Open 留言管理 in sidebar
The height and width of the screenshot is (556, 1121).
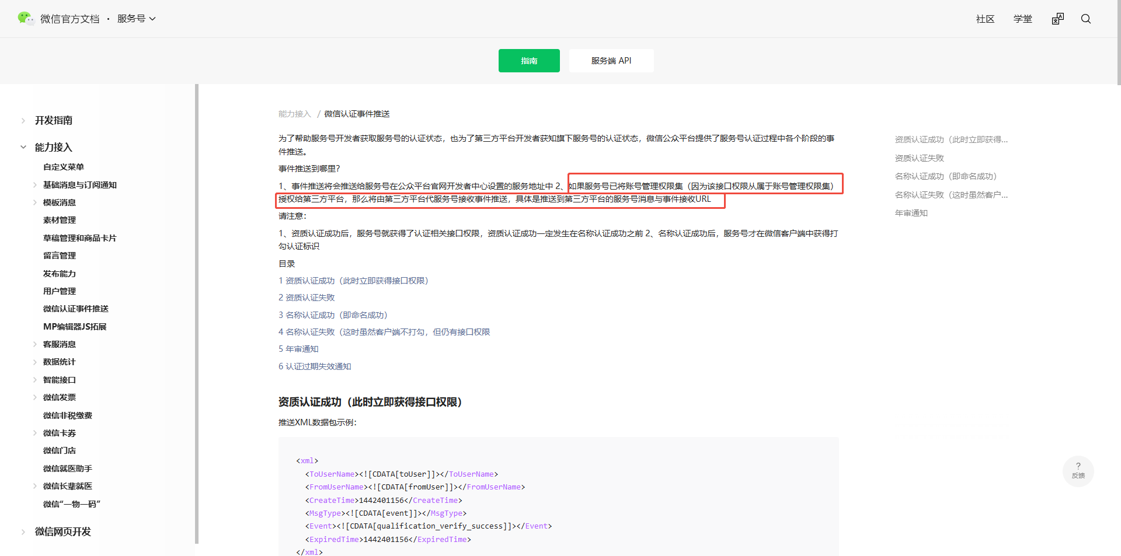[60, 256]
